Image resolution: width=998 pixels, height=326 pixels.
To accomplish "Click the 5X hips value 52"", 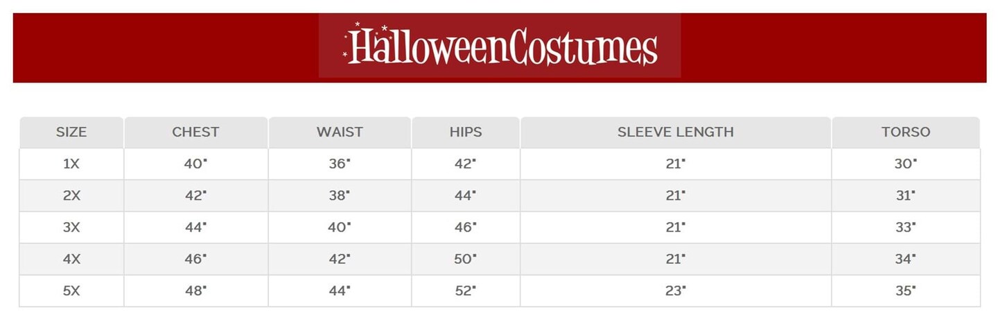I will 465,291.
